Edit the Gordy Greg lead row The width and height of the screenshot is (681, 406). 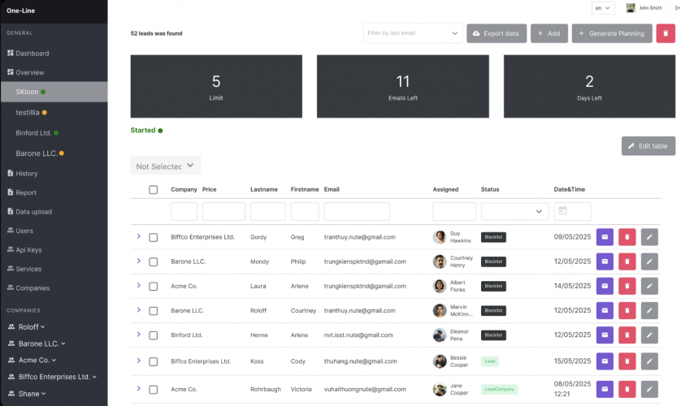coord(649,237)
